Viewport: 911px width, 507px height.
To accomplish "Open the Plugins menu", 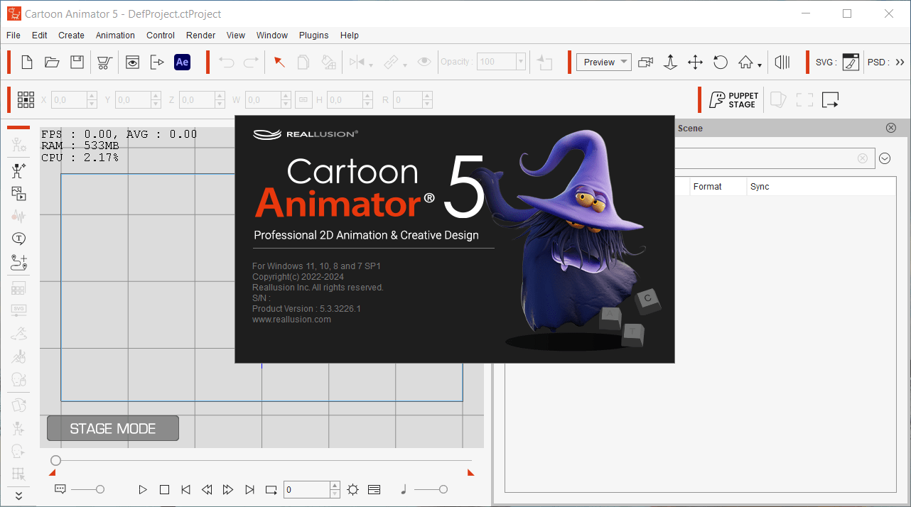I will tap(313, 35).
